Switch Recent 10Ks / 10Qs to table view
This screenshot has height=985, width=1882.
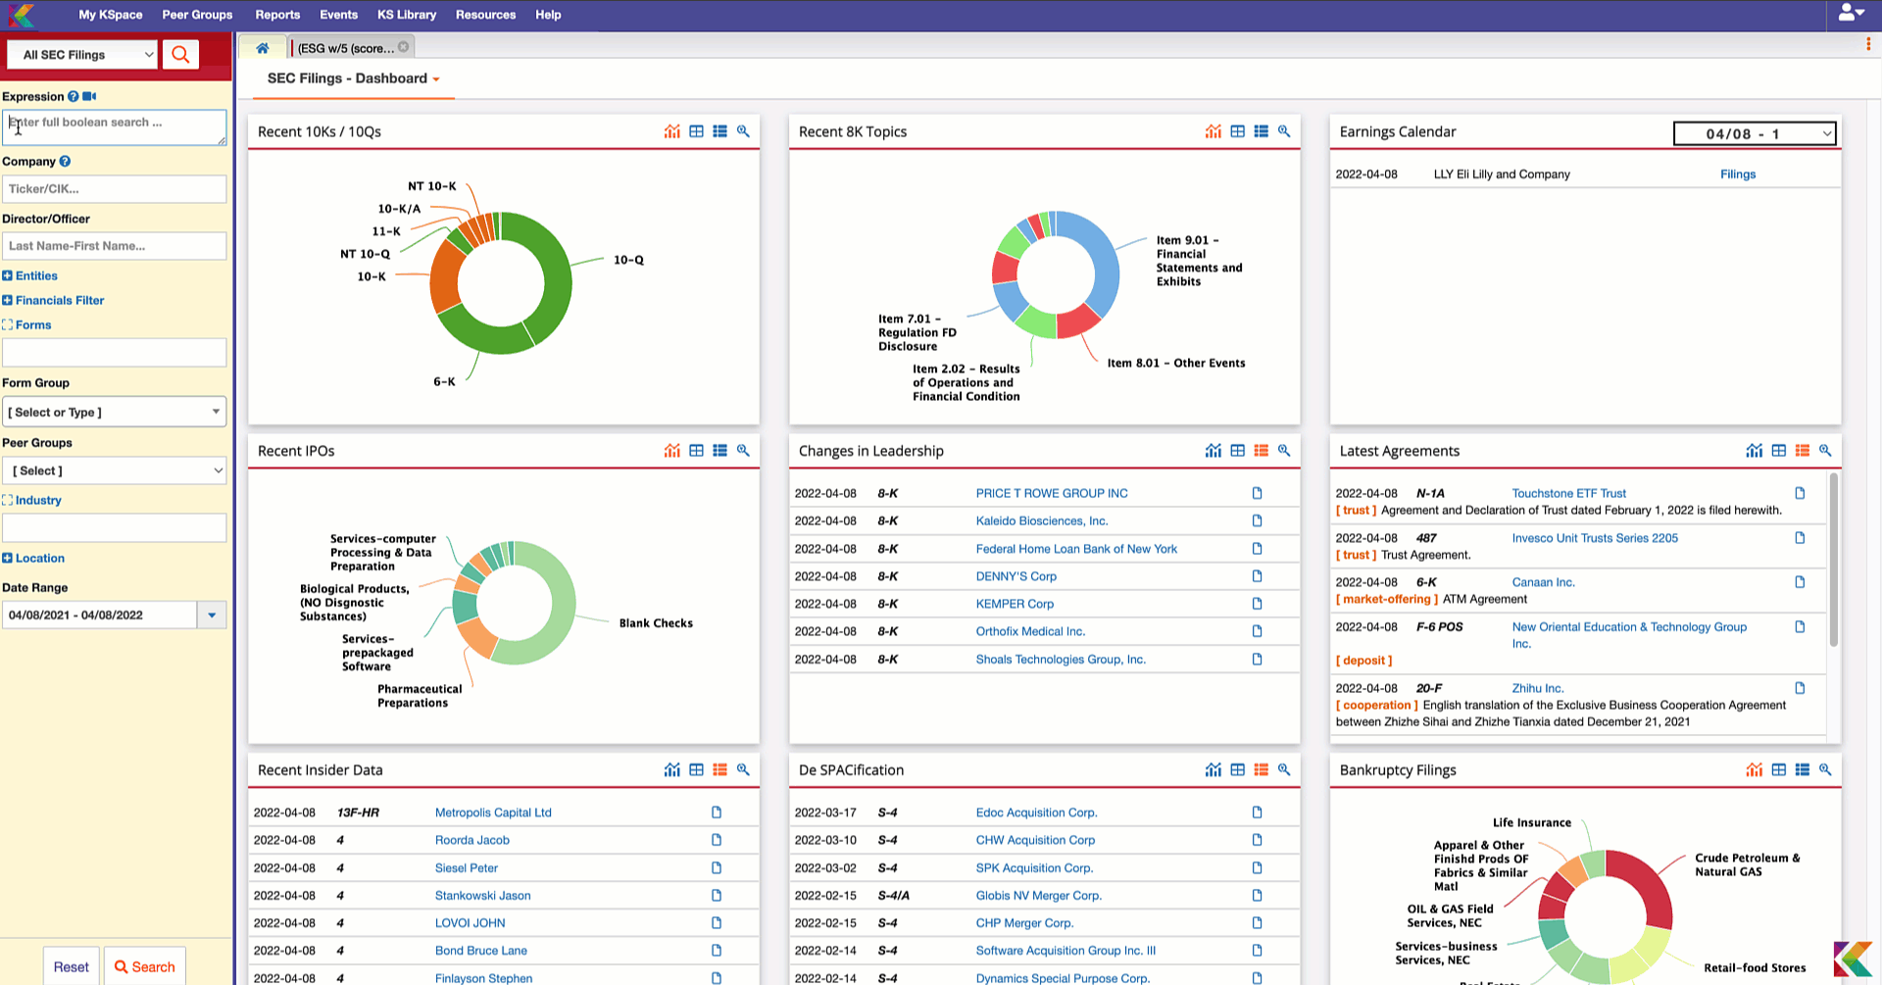696,130
